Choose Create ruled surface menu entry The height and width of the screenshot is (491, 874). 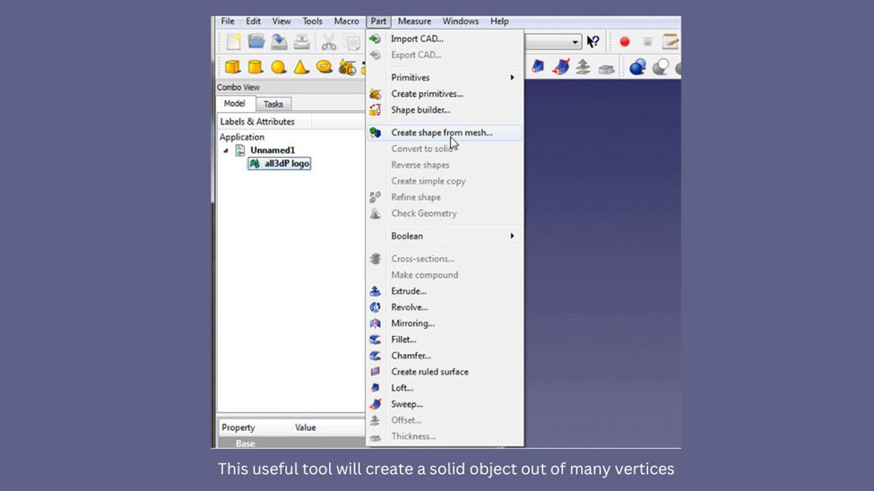tap(445, 372)
